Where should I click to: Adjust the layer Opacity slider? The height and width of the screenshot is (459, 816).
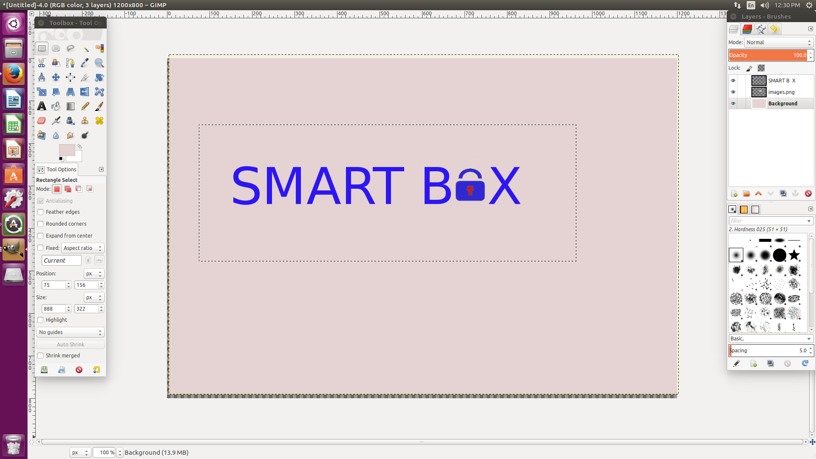(x=767, y=55)
